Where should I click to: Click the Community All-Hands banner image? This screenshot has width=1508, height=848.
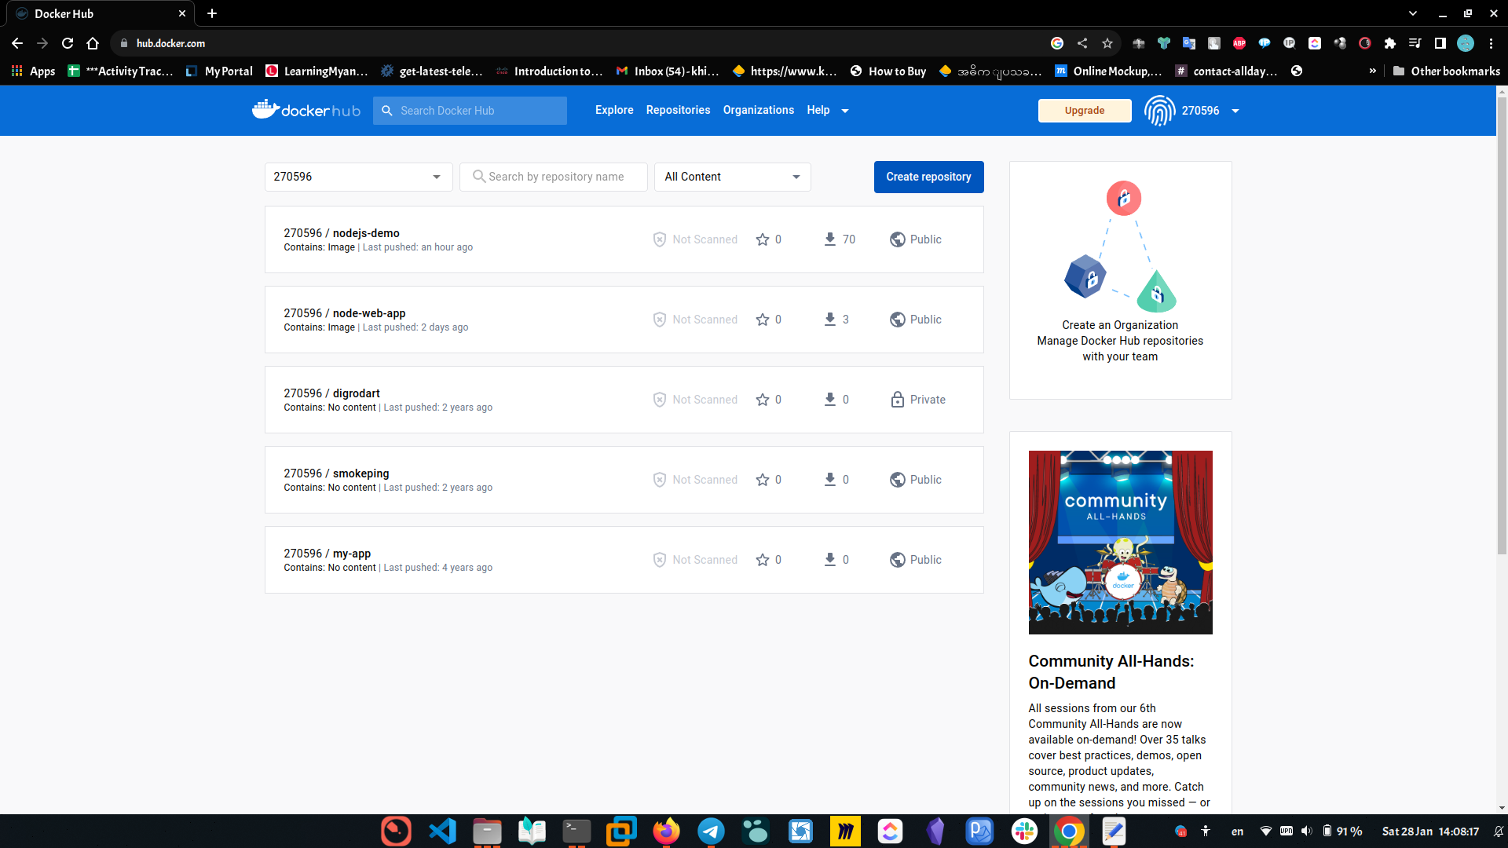coord(1120,543)
